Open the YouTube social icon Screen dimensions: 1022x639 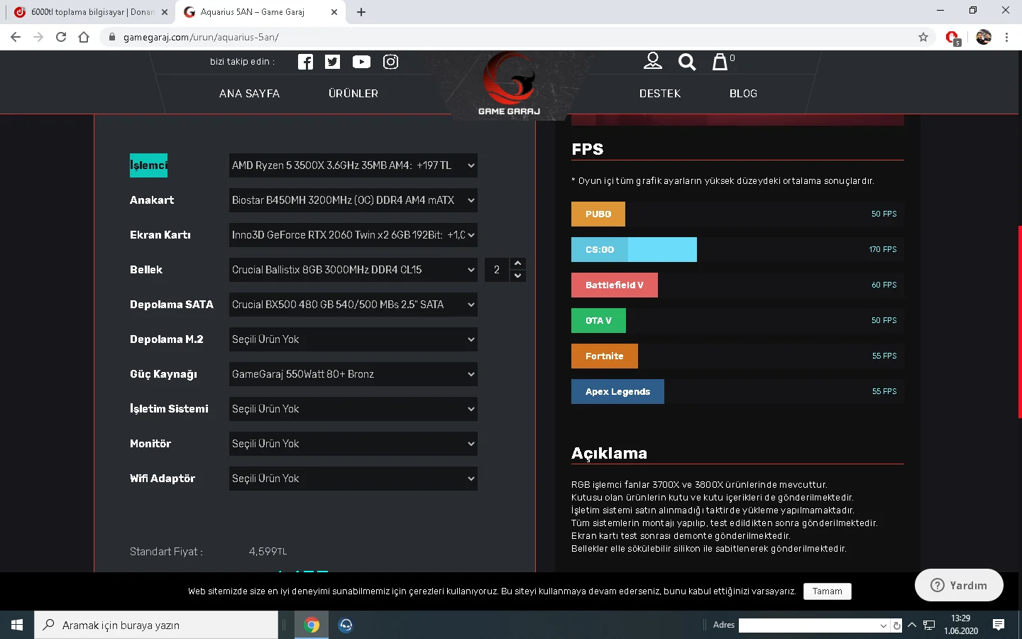(x=361, y=62)
